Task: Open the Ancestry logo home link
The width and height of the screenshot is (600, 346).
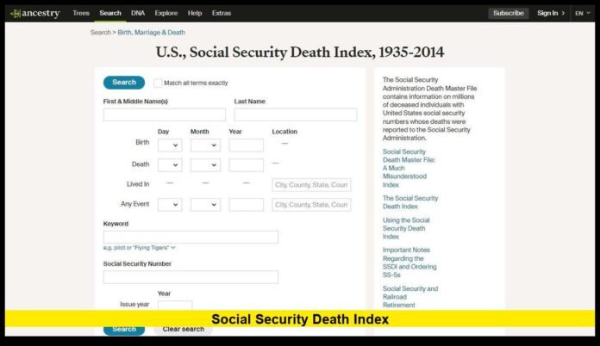Action: coord(34,14)
